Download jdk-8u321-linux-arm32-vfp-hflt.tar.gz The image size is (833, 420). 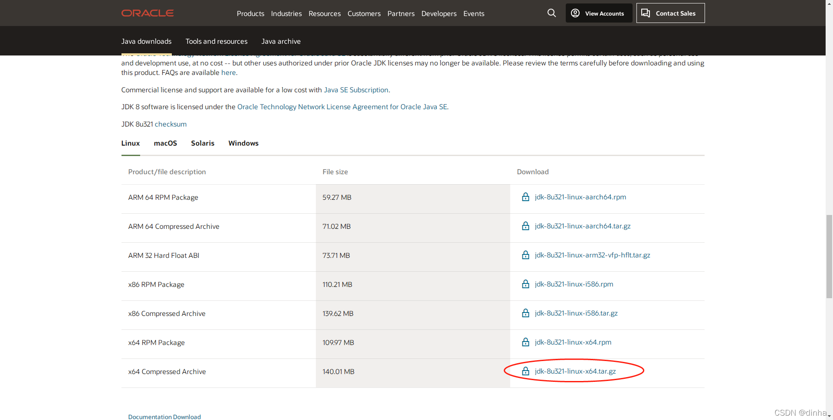click(592, 255)
